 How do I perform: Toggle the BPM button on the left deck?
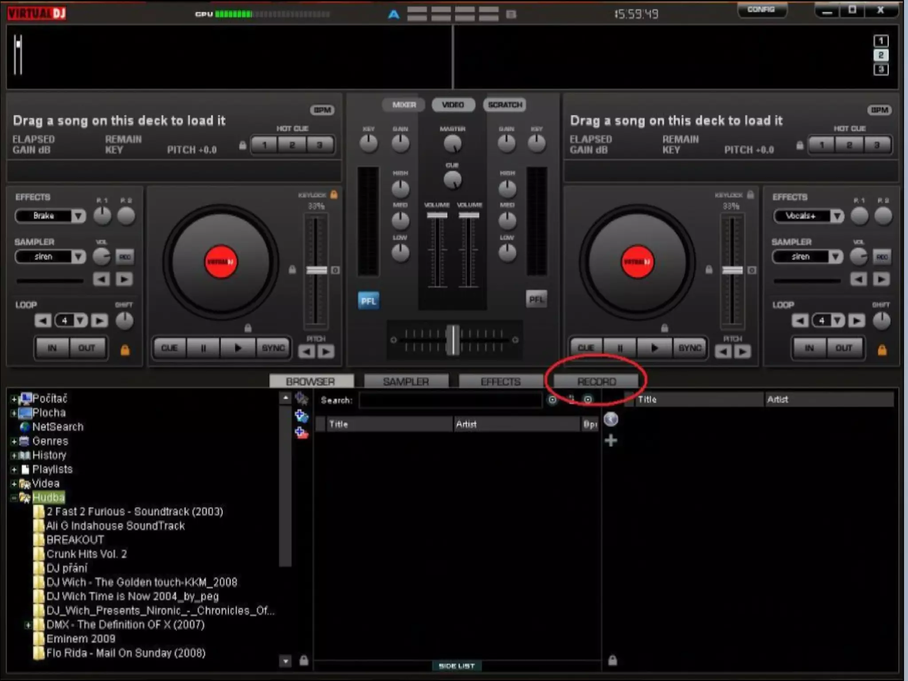[322, 110]
